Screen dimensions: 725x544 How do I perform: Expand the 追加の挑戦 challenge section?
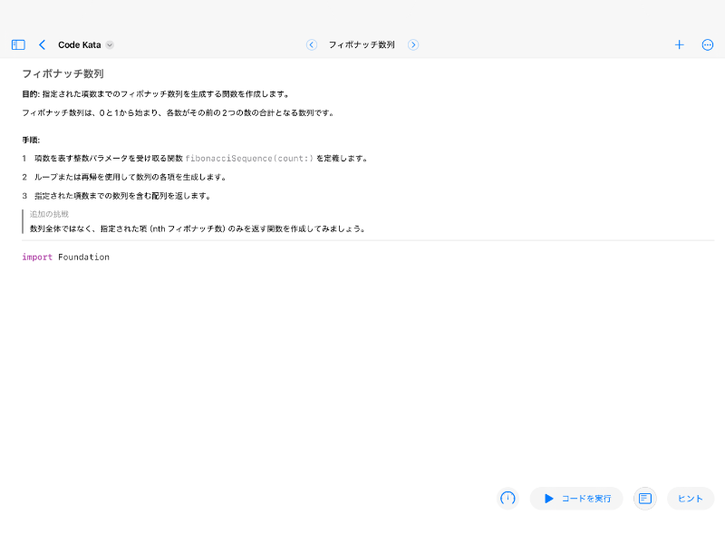click(x=47, y=214)
